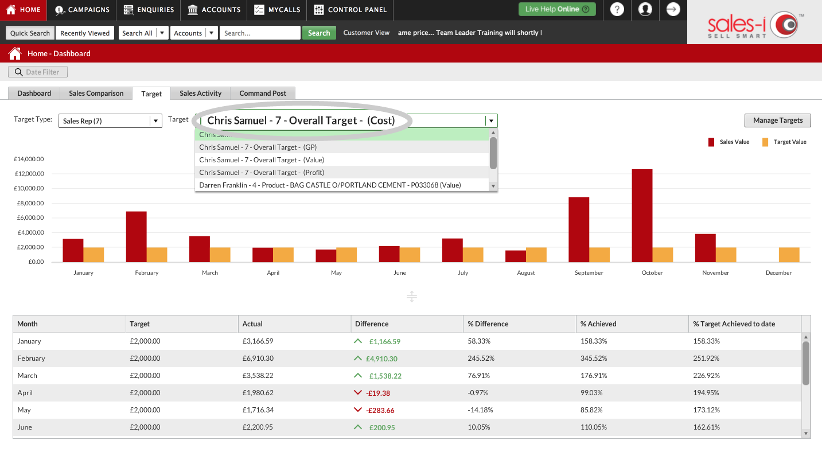Screen dimensions: 822x456
Task: Click the Quick Search button
Action: (30, 33)
